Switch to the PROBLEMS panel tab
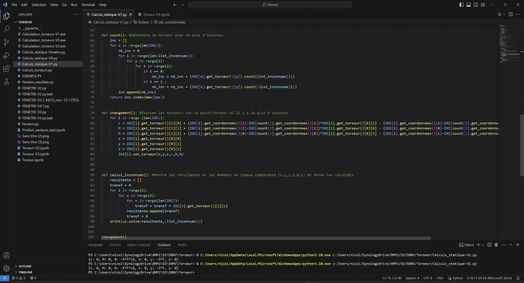The width and height of the screenshot is (524, 283). [95, 245]
